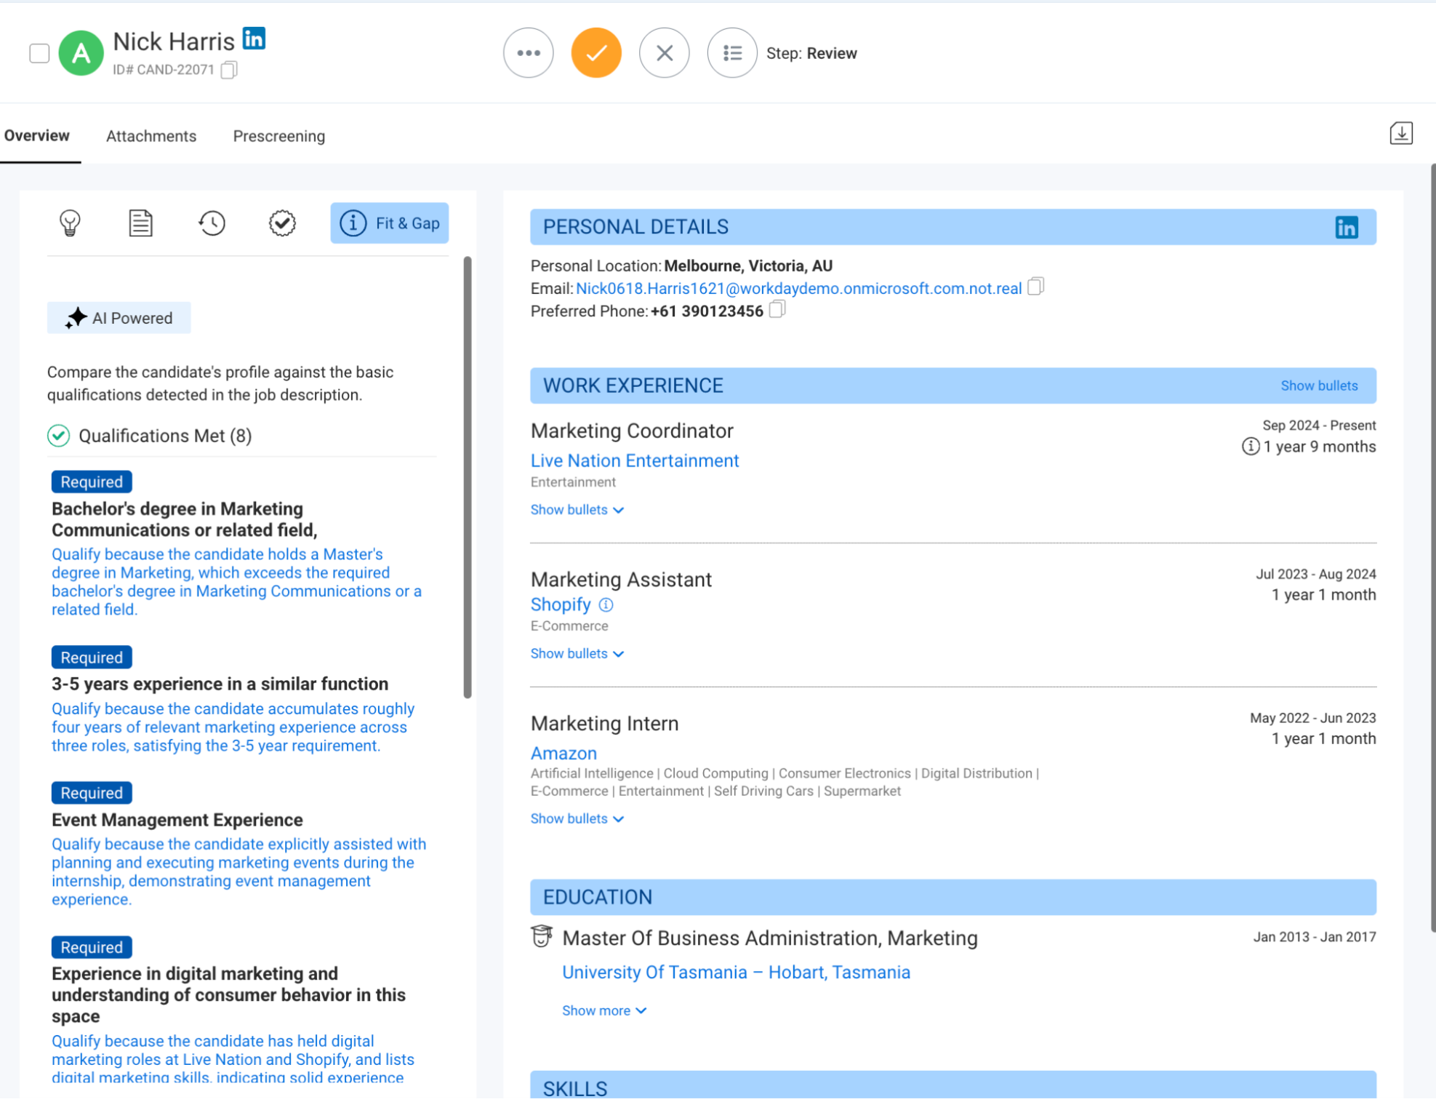Click the candidate email address link
Image resolution: width=1436 pixels, height=1102 pixels.
click(x=798, y=289)
